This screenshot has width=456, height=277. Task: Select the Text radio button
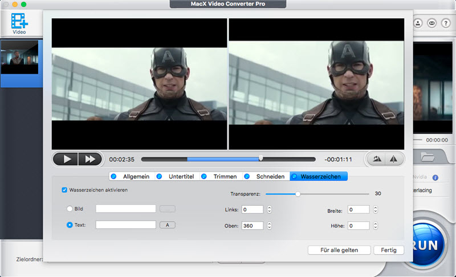point(70,225)
